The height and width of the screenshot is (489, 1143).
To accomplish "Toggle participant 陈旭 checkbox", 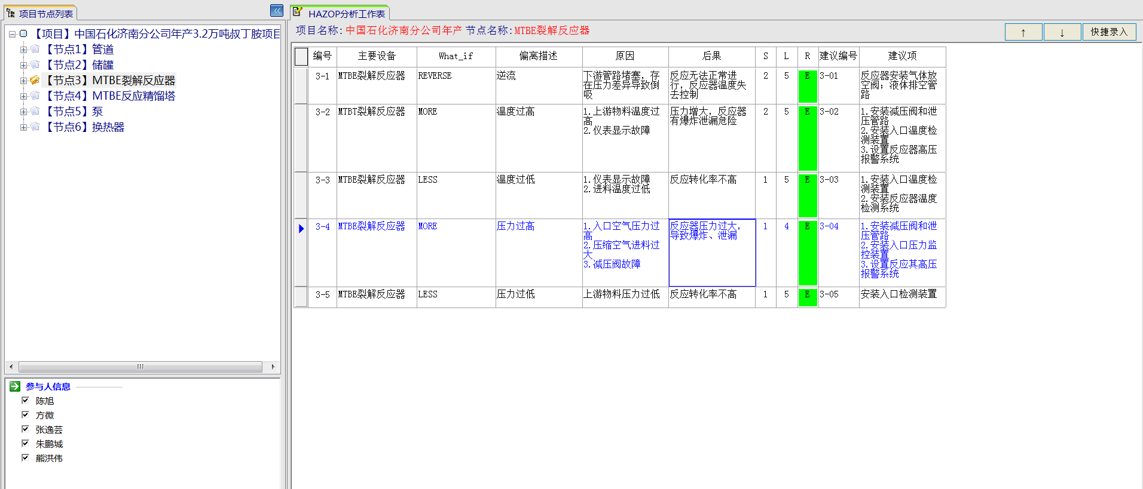I will [25, 401].
